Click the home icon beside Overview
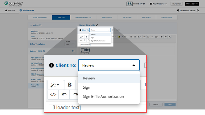205x115 pixels. coord(6,10)
